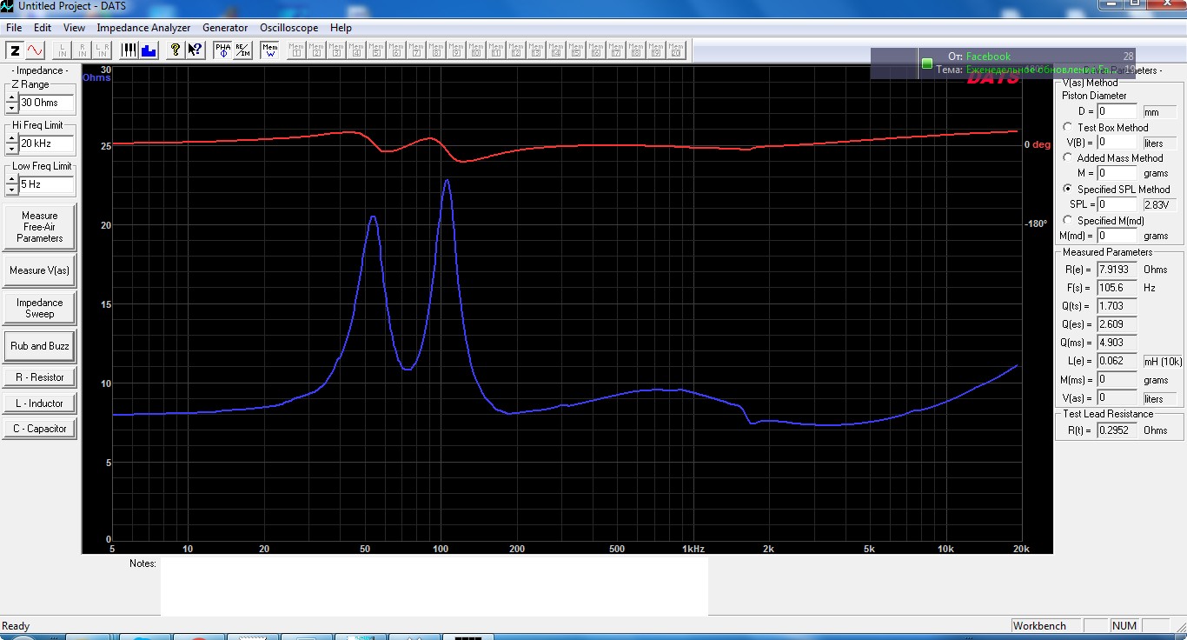The image size is (1187, 640).
Task: Open the piano keyboard tone icon
Action: tap(129, 50)
